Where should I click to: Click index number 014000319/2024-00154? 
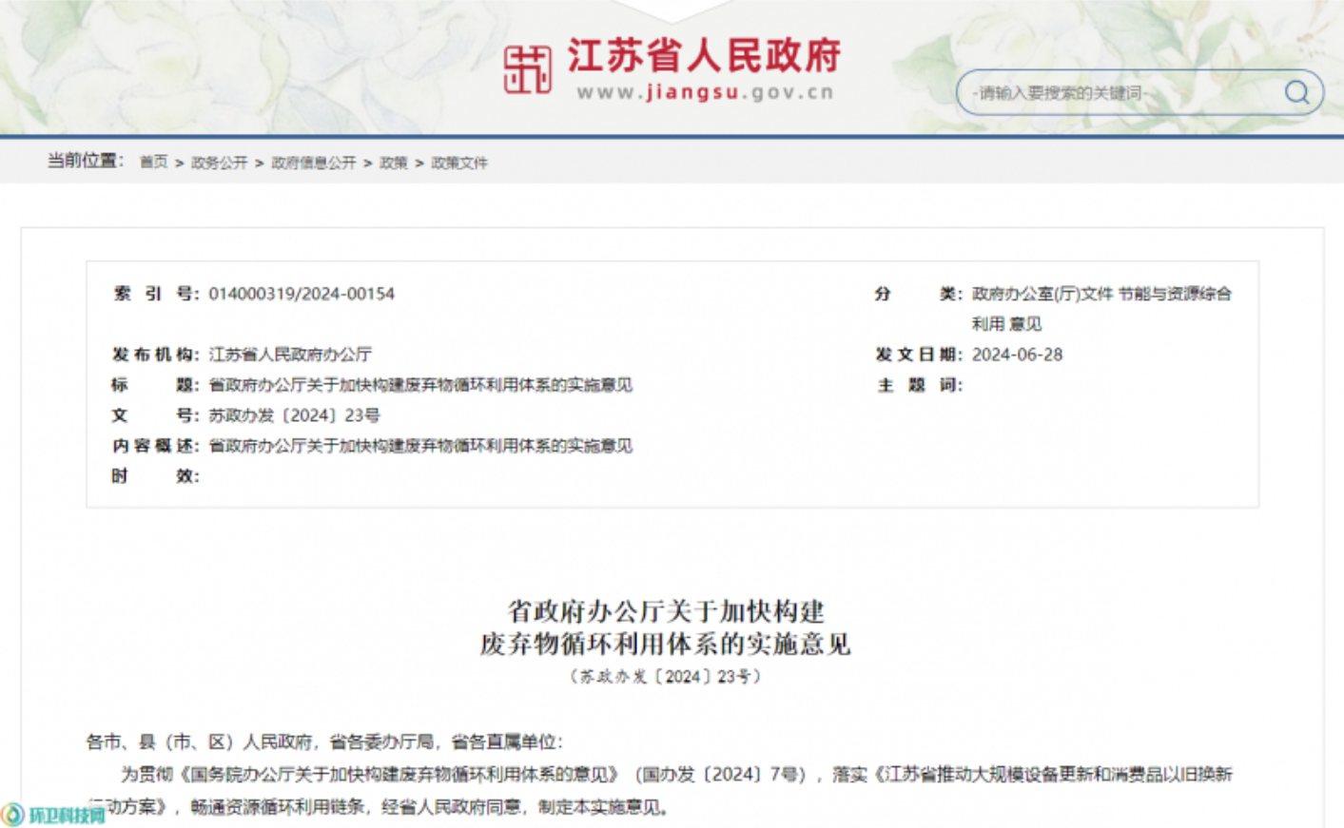(301, 294)
